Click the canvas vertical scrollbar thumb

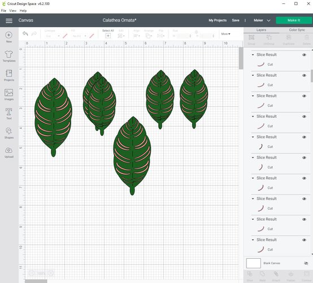241,59
